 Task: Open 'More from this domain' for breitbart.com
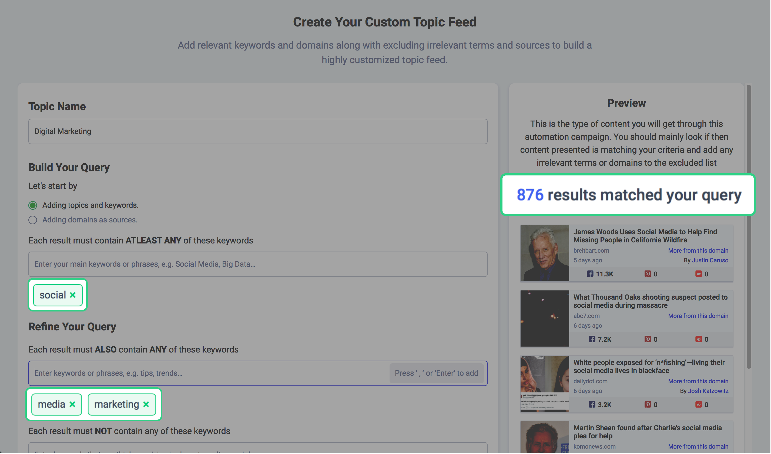(698, 251)
